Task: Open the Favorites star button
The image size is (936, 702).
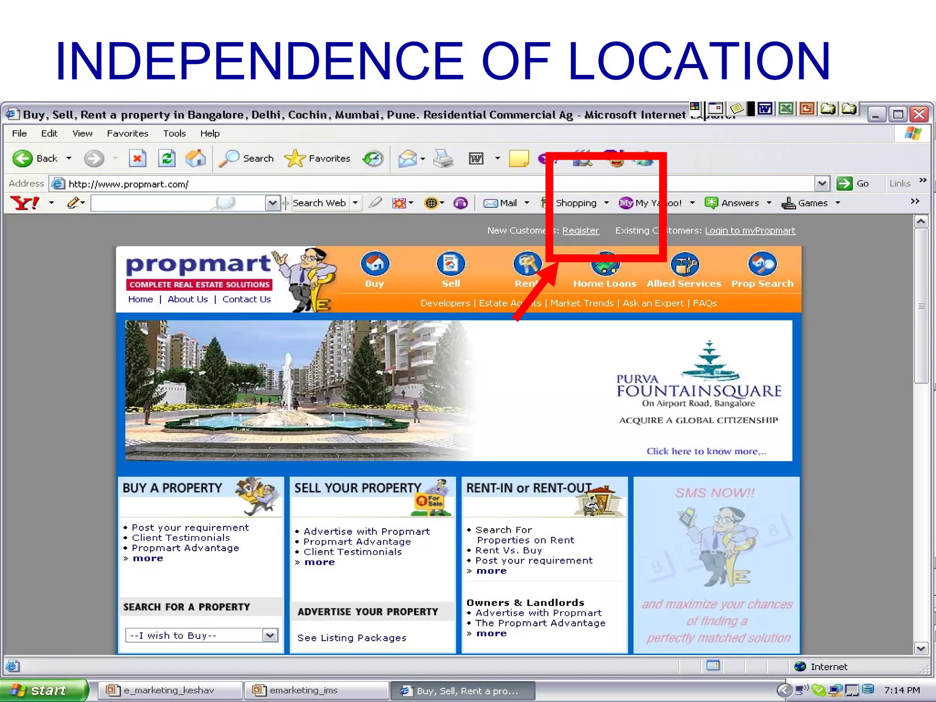Action: pyautogui.click(x=317, y=159)
